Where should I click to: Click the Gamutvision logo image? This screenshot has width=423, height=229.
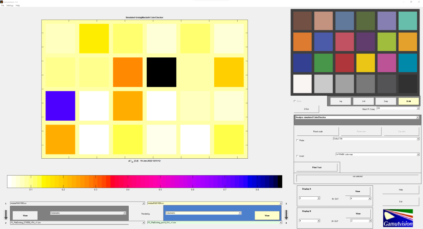398,218
